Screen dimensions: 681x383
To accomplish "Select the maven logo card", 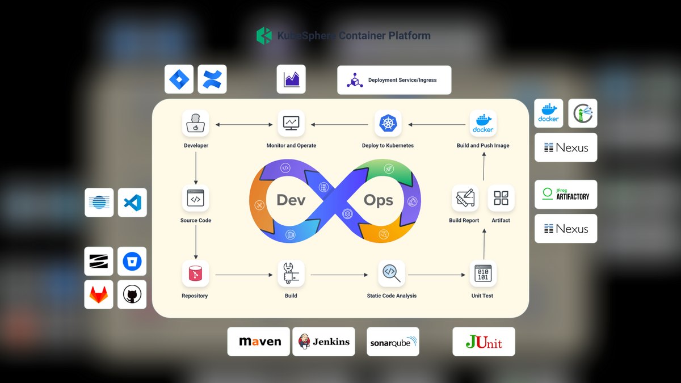I will pyautogui.click(x=259, y=342).
